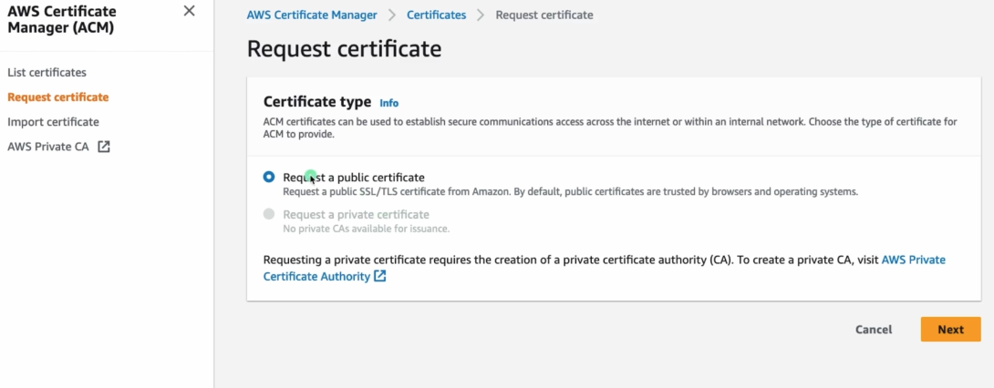The image size is (994, 388).
Task: Click external link icon after Certificate Authority link
Action: (x=380, y=276)
